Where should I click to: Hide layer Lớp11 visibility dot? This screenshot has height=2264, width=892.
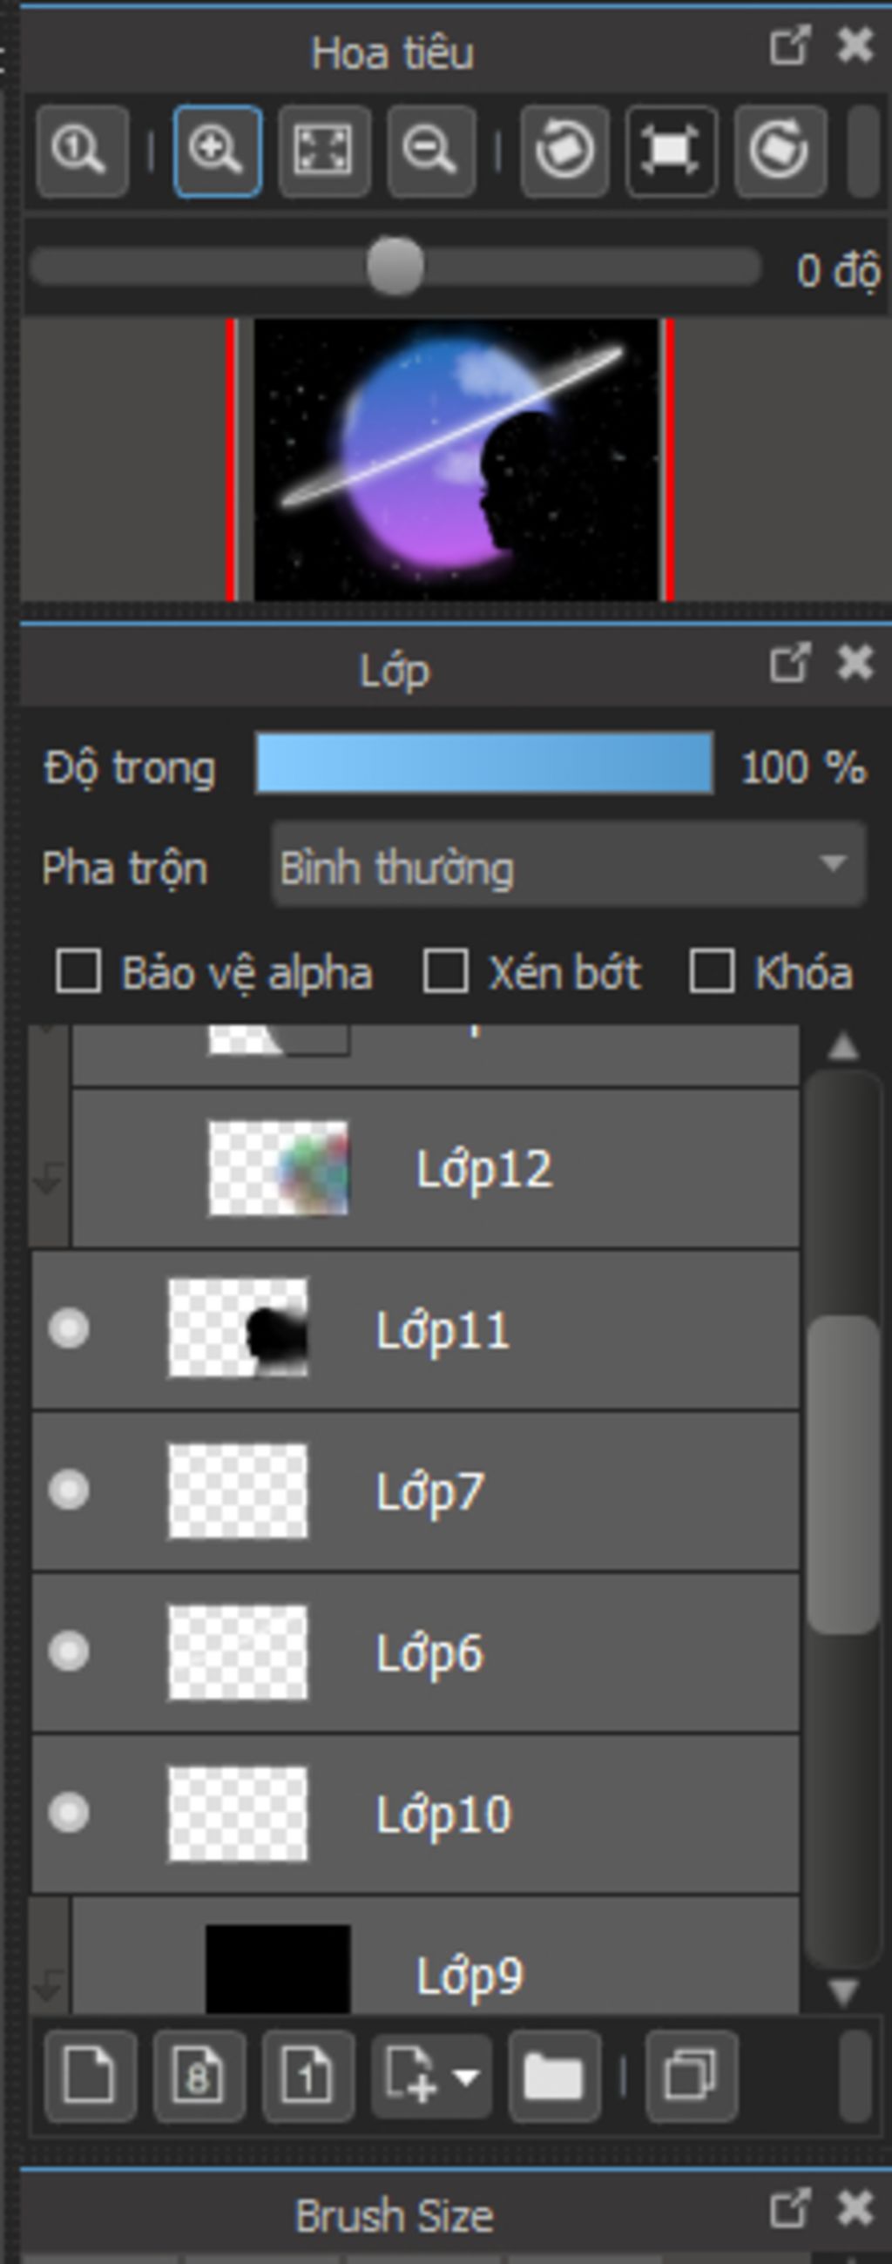[69, 1328]
